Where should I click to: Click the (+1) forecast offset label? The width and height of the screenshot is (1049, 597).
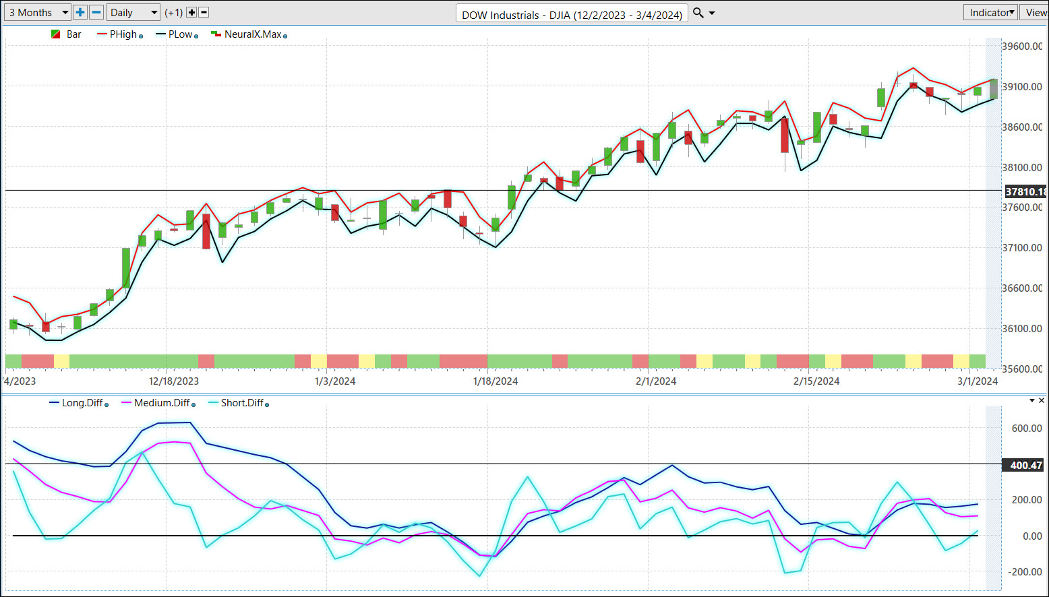point(174,13)
